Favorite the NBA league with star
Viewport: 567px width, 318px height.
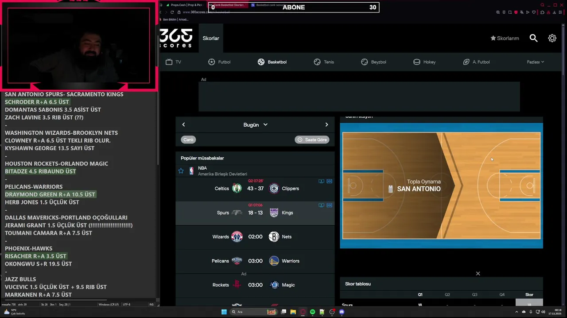(181, 171)
